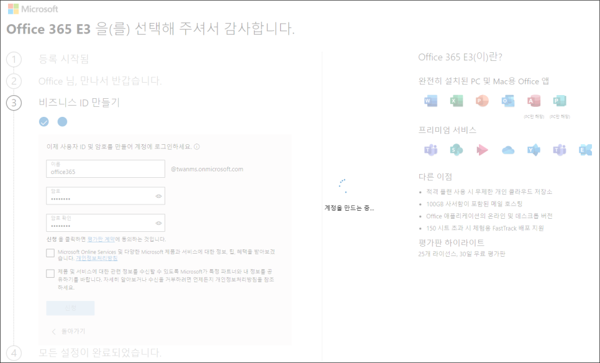Viewport: 600px width, 363px height.
Task: Click the 이름 field containing office365
Action: (106, 169)
